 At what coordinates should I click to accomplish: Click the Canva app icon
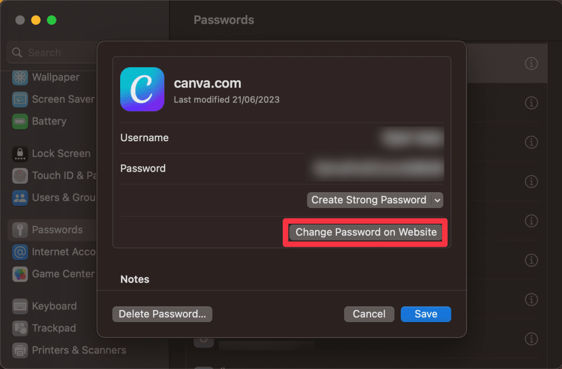tap(142, 89)
